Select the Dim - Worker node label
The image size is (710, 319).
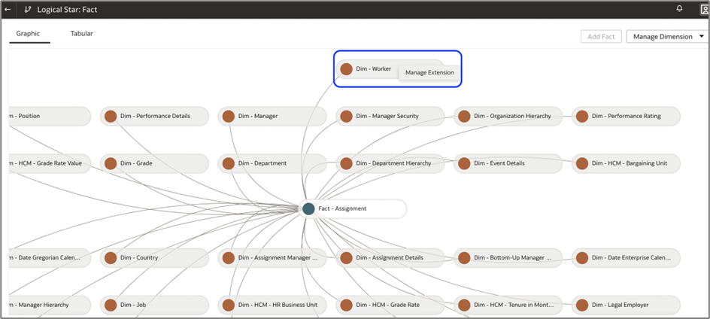374,69
